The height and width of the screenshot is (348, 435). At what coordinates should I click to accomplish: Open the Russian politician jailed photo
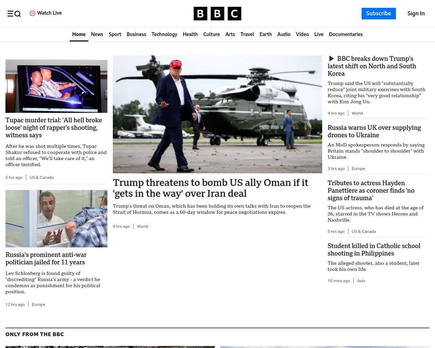point(56,219)
